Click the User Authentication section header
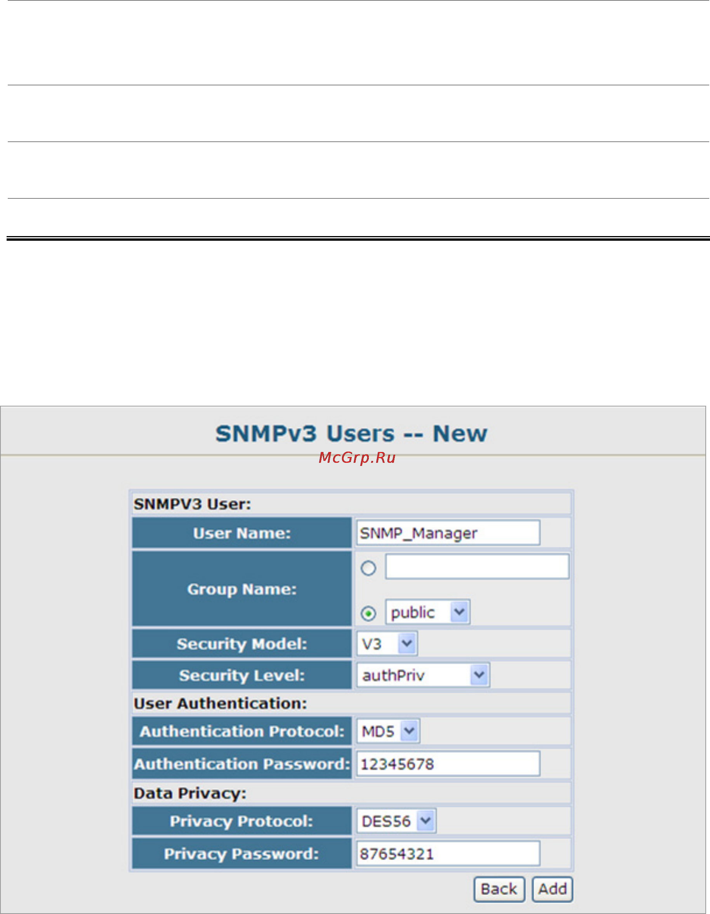Viewport: 710px width, 914px height. (220, 704)
